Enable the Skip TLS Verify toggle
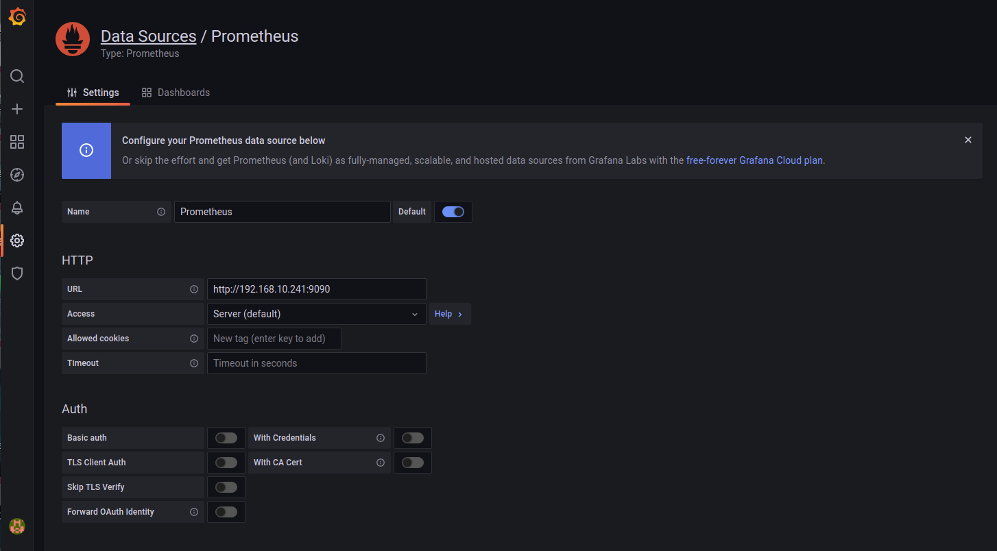 tap(226, 487)
